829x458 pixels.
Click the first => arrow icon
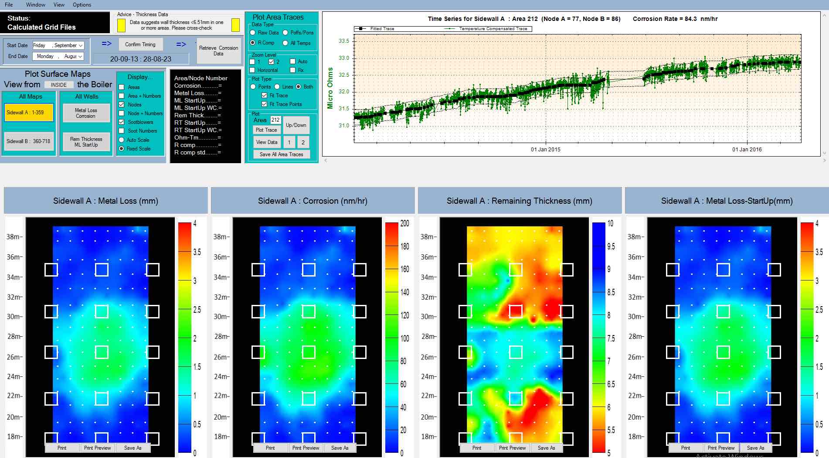pyautogui.click(x=106, y=44)
